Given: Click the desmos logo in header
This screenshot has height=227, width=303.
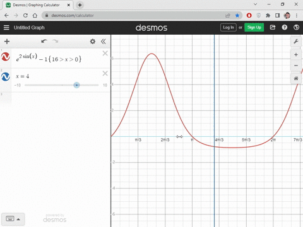Looking at the screenshot, I should click(x=151, y=28).
